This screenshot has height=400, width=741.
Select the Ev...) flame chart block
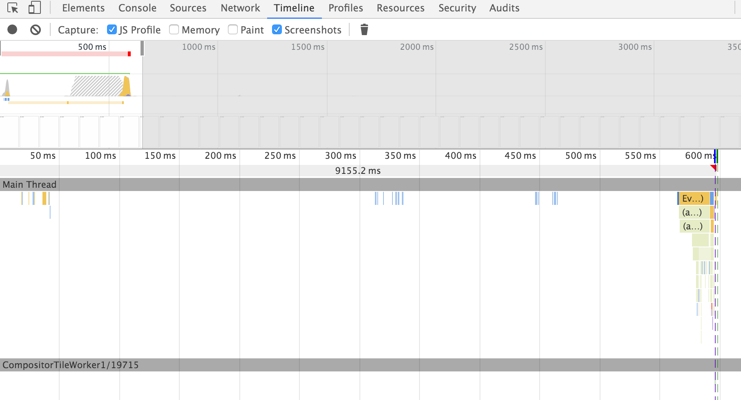[x=693, y=198]
